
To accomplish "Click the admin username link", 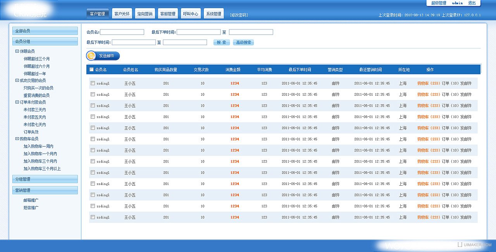I will (x=457, y=3).
